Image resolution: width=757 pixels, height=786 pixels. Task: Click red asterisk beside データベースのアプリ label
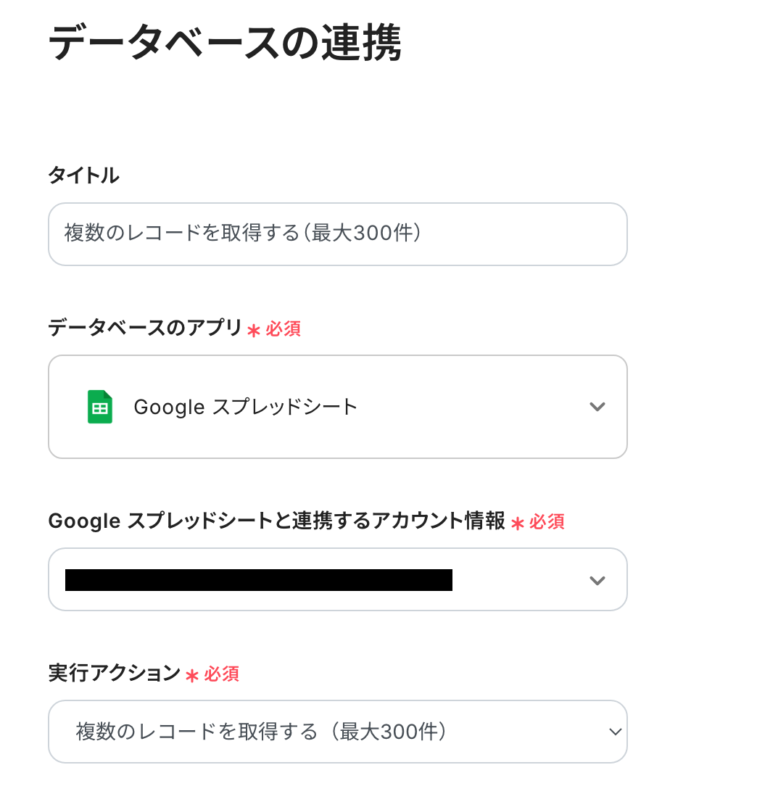(253, 331)
